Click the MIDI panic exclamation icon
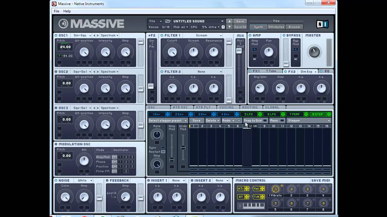The image size is (387, 217). point(223,27)
